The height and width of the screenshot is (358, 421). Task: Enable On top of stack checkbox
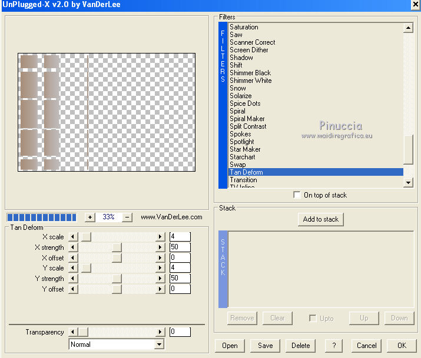coord(297,195)
